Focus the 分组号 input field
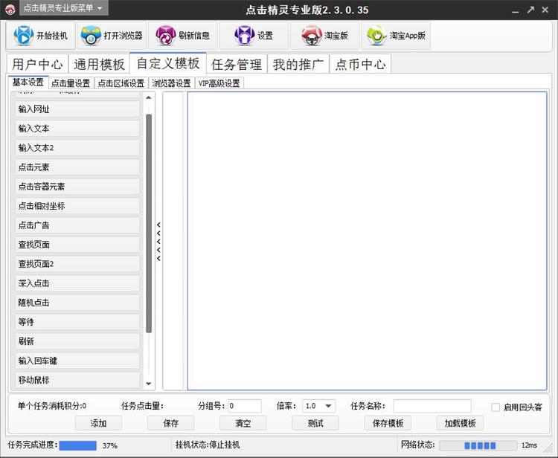558x458 pixels. [x=245, y=406]
